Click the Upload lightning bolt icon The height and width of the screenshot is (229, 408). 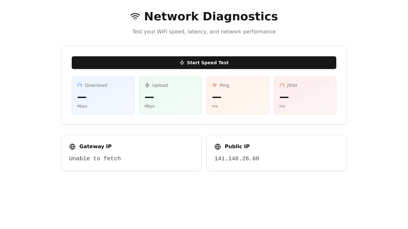147,85
